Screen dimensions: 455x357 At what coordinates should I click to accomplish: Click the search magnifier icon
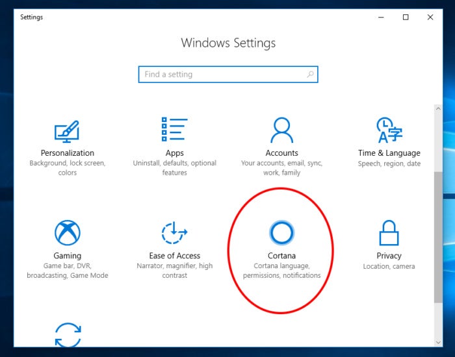(310, 74)
